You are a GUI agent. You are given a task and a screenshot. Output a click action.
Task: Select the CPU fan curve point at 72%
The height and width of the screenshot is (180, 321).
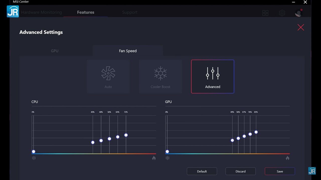(126, 135)
